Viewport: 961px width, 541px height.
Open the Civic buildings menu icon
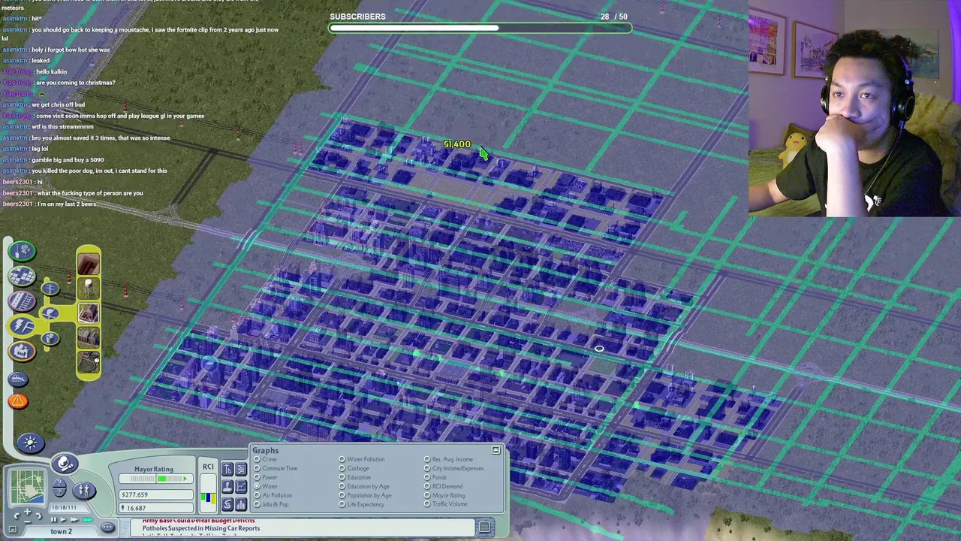22,350
